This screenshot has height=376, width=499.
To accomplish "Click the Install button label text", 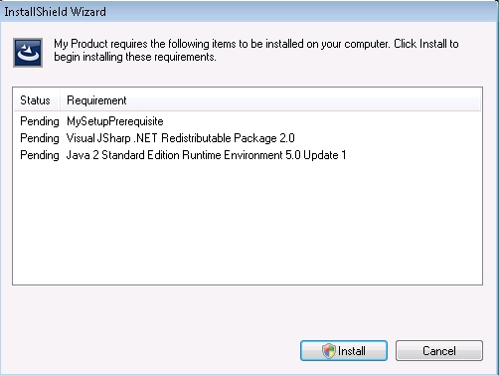I will 352,351.
